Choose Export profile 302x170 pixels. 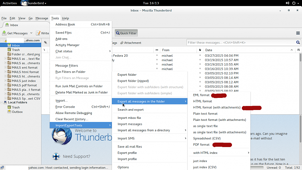pyautogui.click(x=150, y=153)
